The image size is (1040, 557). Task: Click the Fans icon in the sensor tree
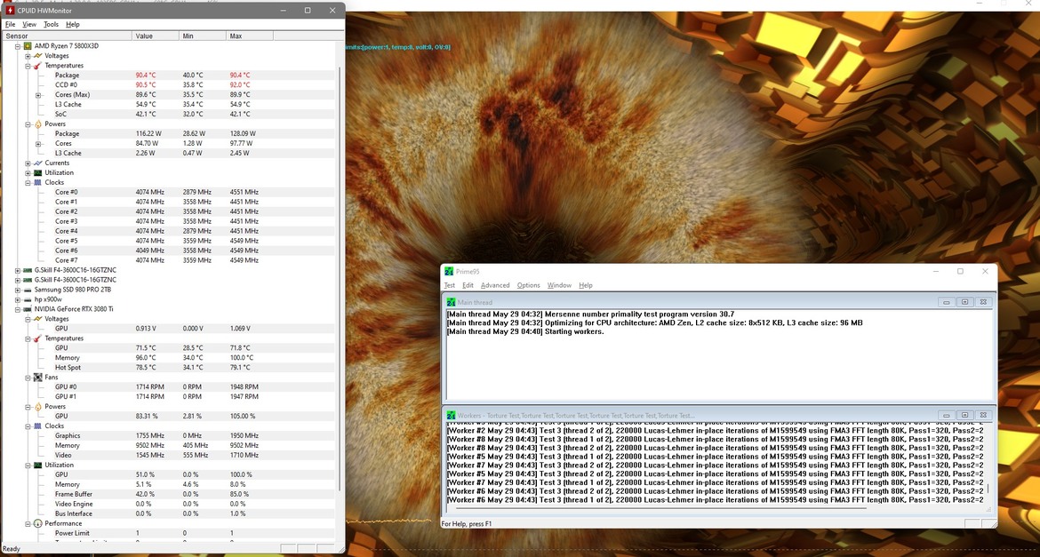[38, 378]
